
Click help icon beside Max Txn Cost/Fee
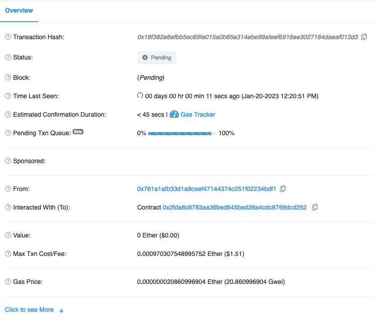pyautogui.click(x=8, y=254)
